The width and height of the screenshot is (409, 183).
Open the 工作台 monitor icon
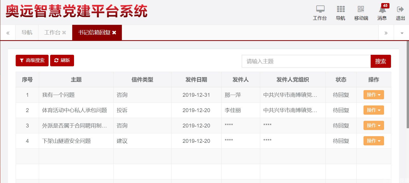(x=320, y=9)
